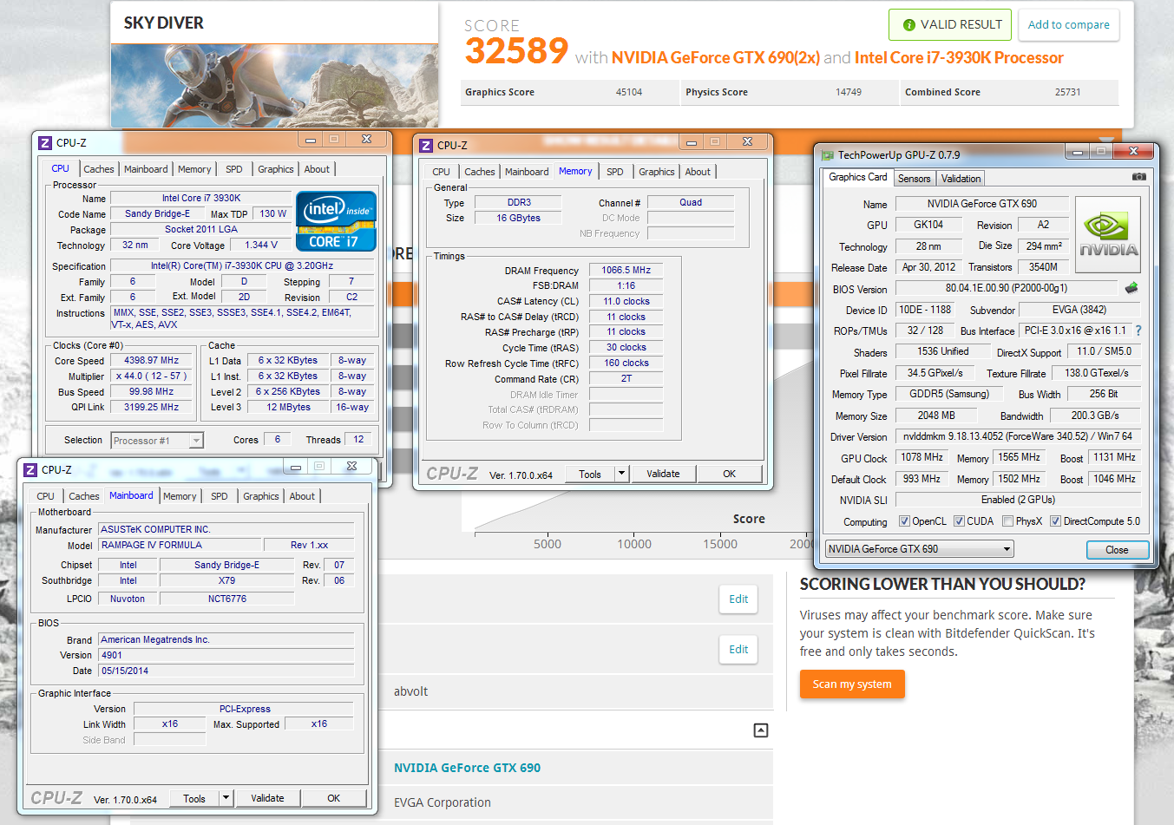1174x825 pixels.
Task: Click the BIOS date 05/15/2014
Action: [226, 671]
